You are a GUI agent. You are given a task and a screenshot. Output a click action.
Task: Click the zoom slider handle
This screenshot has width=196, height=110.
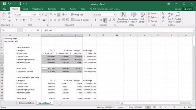pyautogui.click(x=174, y=107)
